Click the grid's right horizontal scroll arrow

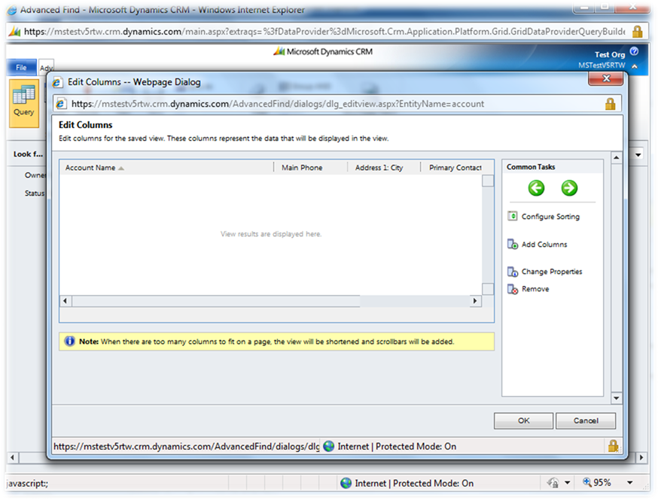(475, 301)
